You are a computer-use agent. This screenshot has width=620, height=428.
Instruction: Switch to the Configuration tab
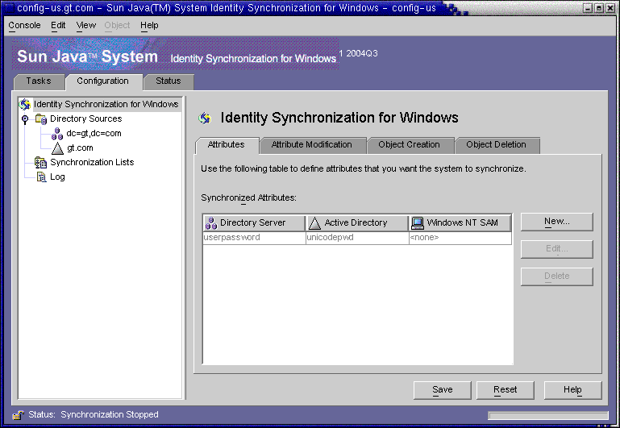103,81
